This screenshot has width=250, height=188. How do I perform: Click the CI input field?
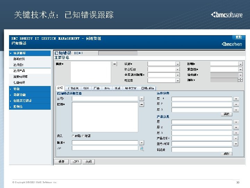[105, 148]
